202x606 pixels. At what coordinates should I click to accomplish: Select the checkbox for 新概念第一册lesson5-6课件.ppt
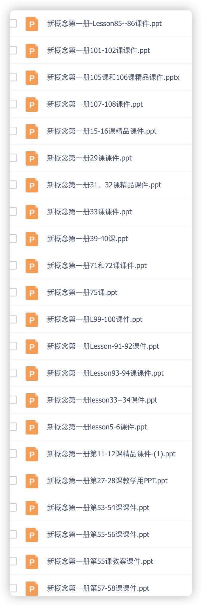(13, 427)
